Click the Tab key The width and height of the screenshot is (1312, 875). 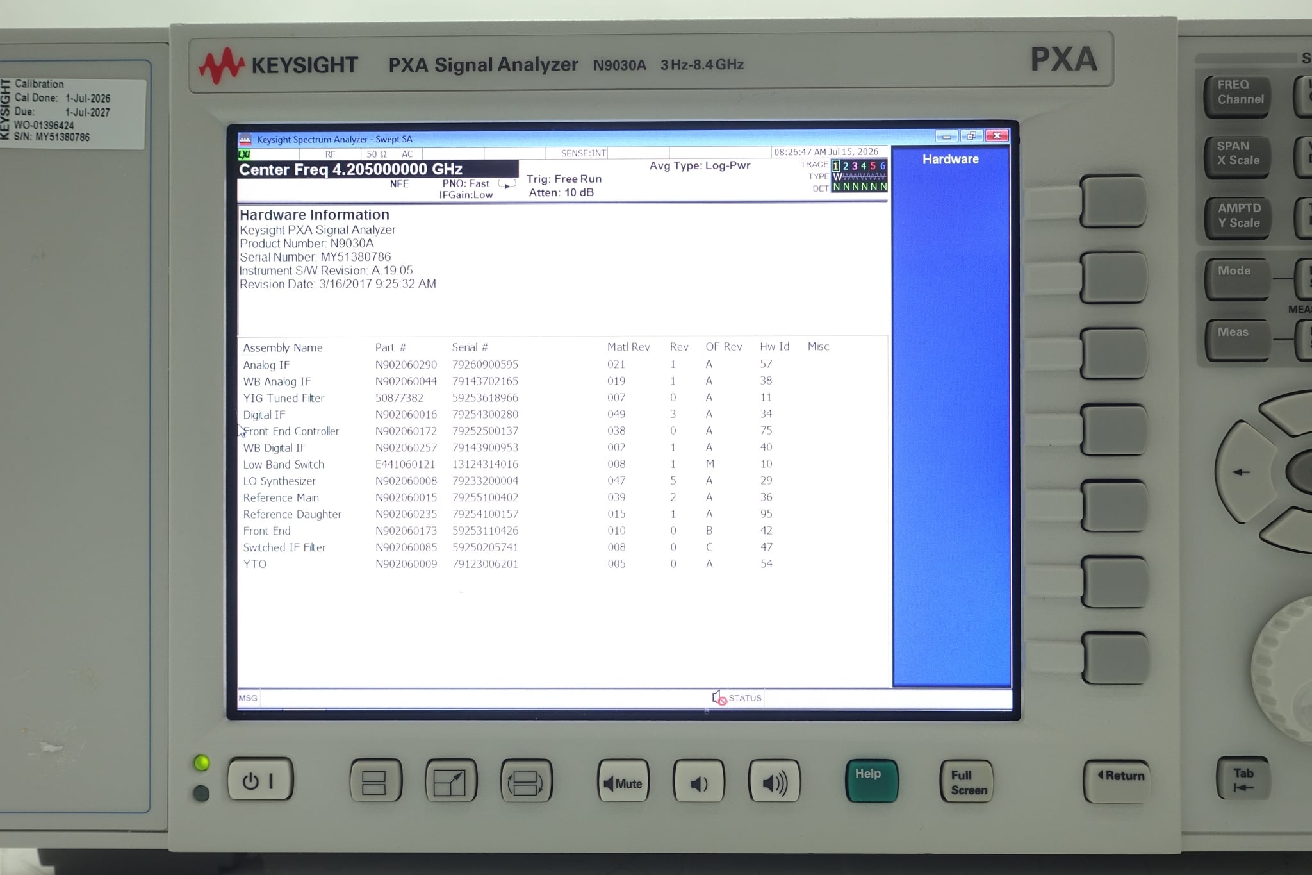[1242, 778]
